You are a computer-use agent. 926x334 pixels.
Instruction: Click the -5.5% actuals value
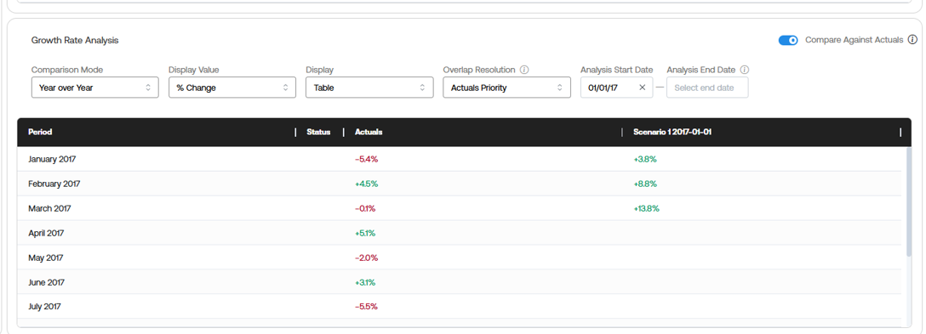pos(366,307)
